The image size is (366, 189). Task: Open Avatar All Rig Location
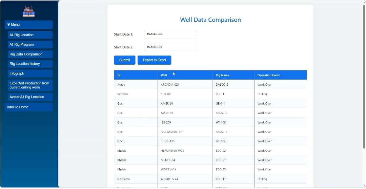coord(30,97)
